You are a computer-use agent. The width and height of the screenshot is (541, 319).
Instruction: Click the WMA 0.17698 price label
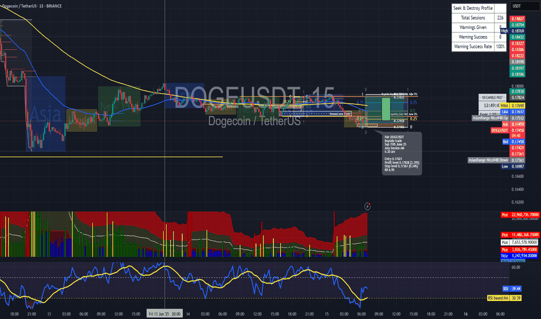pyautogui.click(x=513, y=106)
